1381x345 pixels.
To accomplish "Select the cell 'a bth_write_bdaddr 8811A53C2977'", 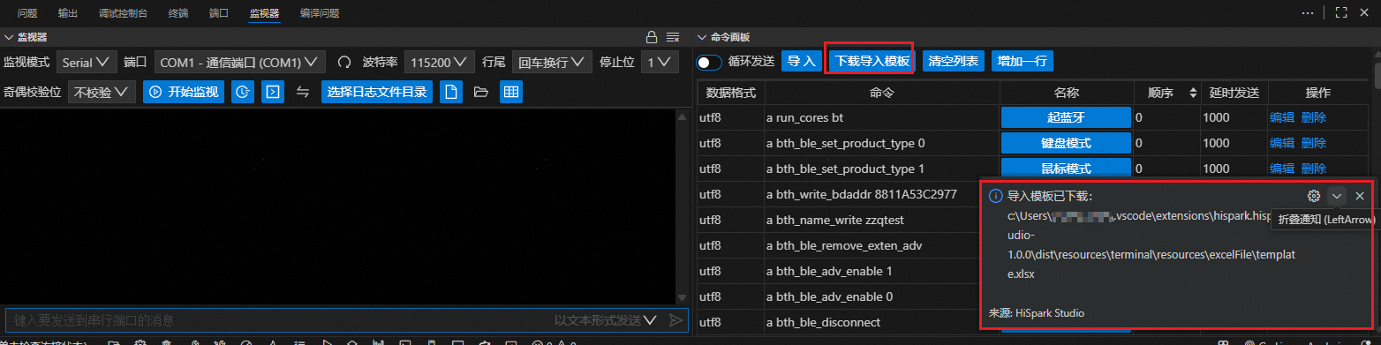I will [882, 194].
